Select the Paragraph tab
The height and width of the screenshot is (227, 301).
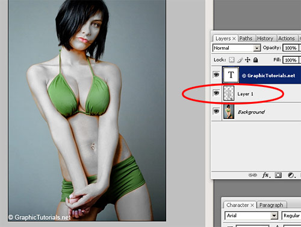(x=272, y=205)
